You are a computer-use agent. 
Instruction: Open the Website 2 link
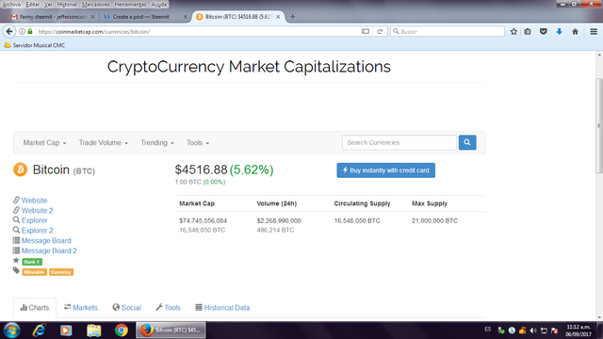pyautogui.click(x=38, y=211)
